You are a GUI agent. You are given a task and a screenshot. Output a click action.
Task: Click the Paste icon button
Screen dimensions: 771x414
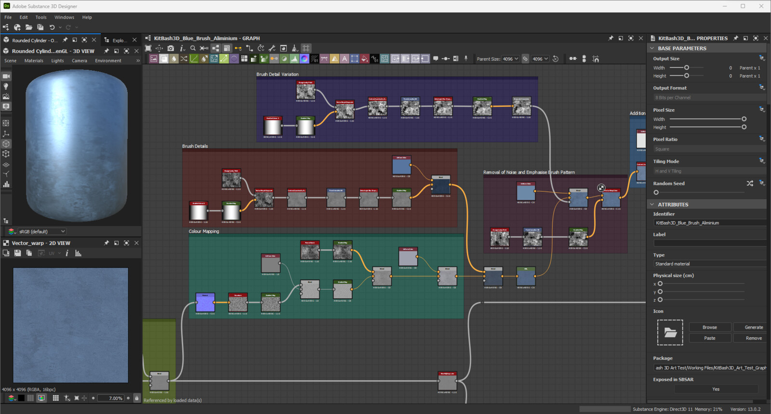pyautogui.click(x=710, y=338)
